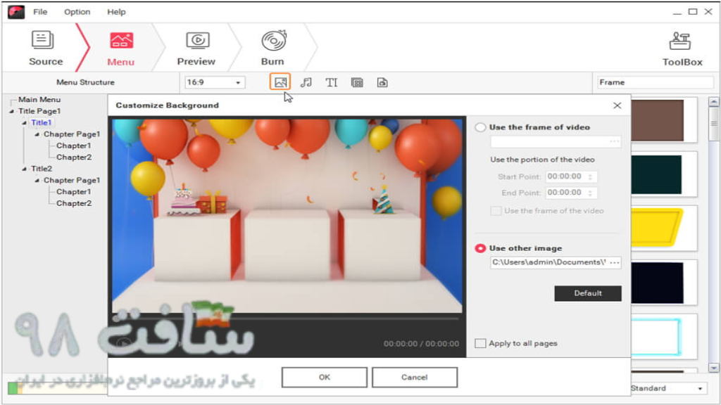This screenshot has height=405, width=721.
Task: Select Chapter1 under Title2
Action: tap(73, 191)
